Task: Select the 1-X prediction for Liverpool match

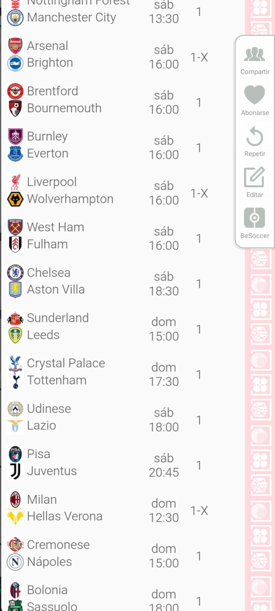Action: click(x=199, y=193)
